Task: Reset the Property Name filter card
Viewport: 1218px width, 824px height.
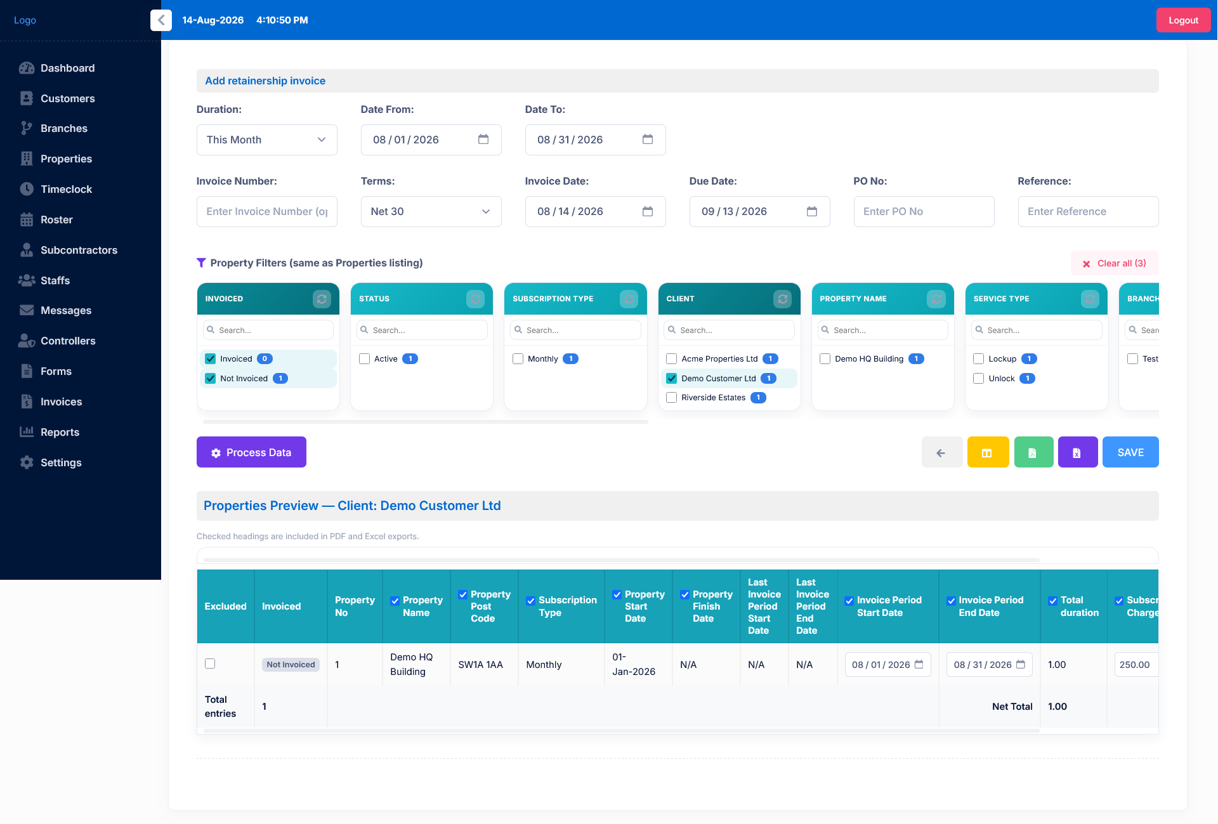Action: pos(936,299)
